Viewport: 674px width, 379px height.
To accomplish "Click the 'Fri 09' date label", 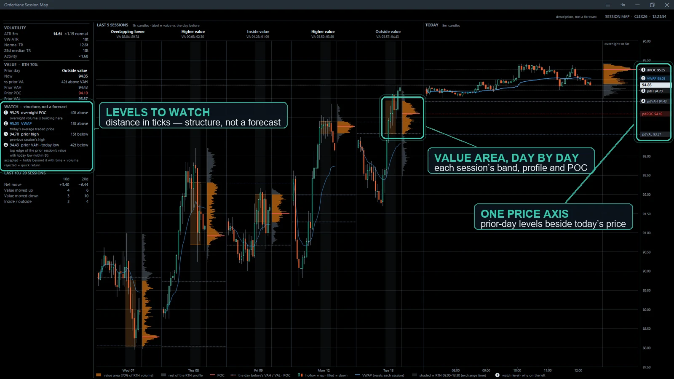I will (258, 371).
